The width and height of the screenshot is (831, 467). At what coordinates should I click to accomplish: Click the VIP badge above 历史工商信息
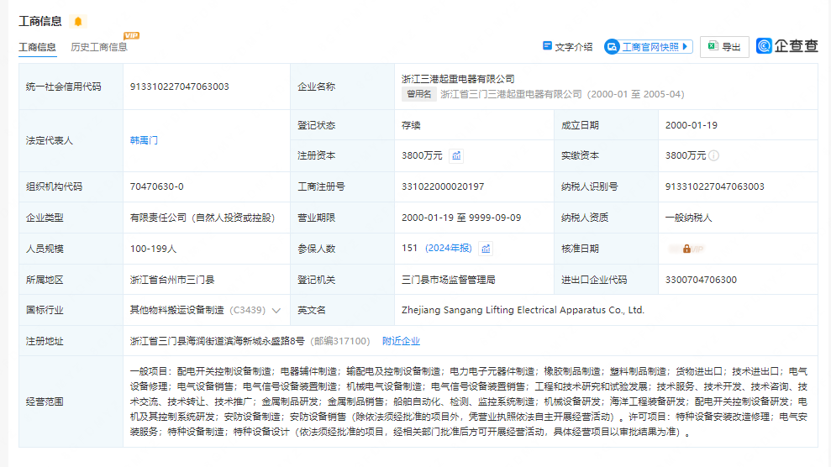131,36
